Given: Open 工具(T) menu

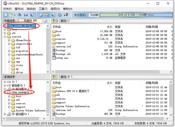Looking at the screenshot, I should click(x=43, y=9).
